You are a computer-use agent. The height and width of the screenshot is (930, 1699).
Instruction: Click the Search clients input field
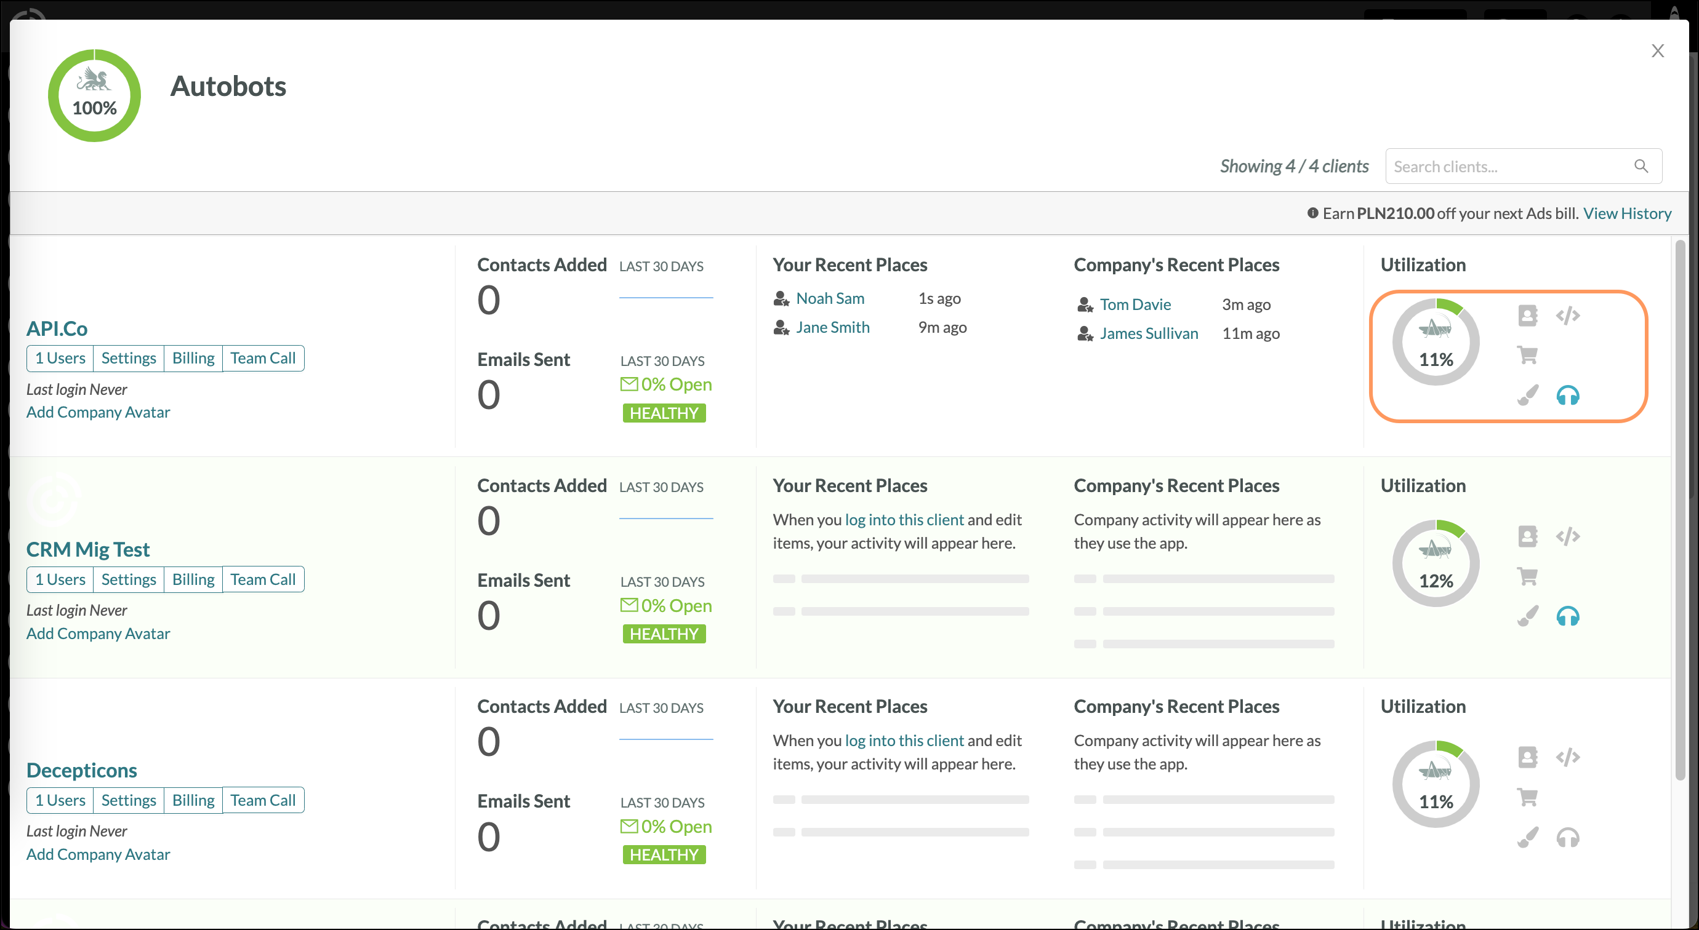click(1524, 166)
